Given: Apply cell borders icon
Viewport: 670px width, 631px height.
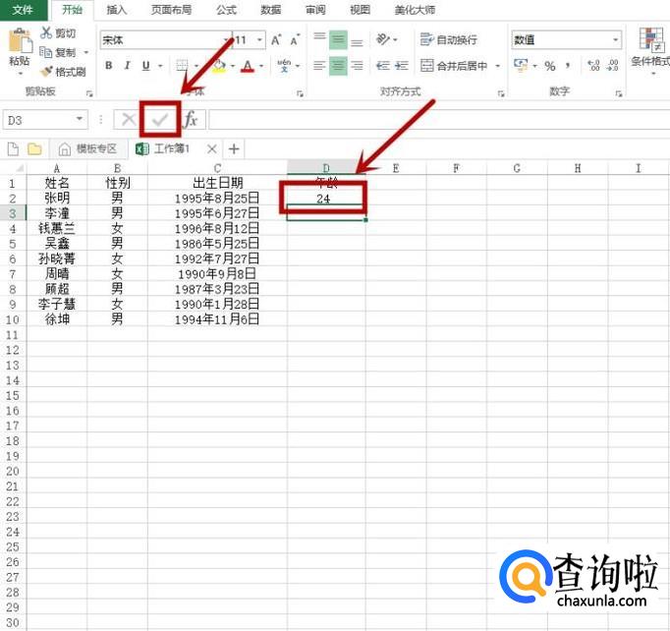Looking at the screenshot, I should point(182,66).
